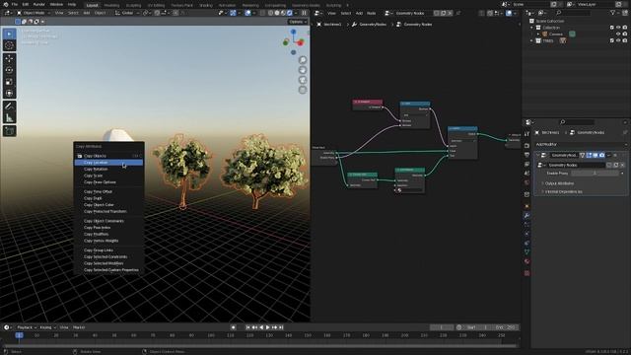This screenshot has width=631, height=355.
Task: Select the Annotate tool
Action: click(x=9, y=106)
